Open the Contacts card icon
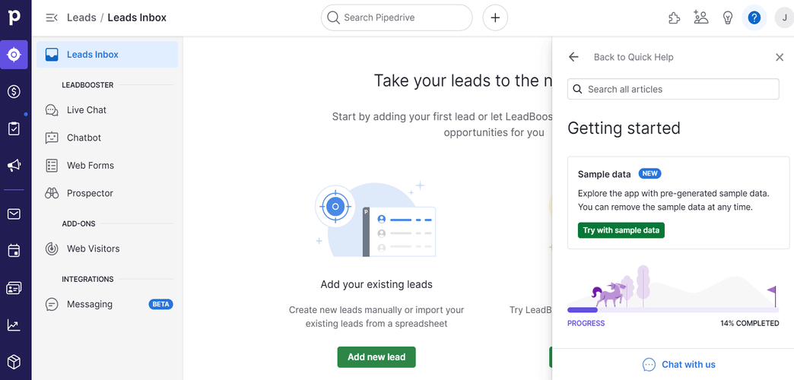Image resolution: width=794 pixels, height=380 pixels. tap(14, 288)
